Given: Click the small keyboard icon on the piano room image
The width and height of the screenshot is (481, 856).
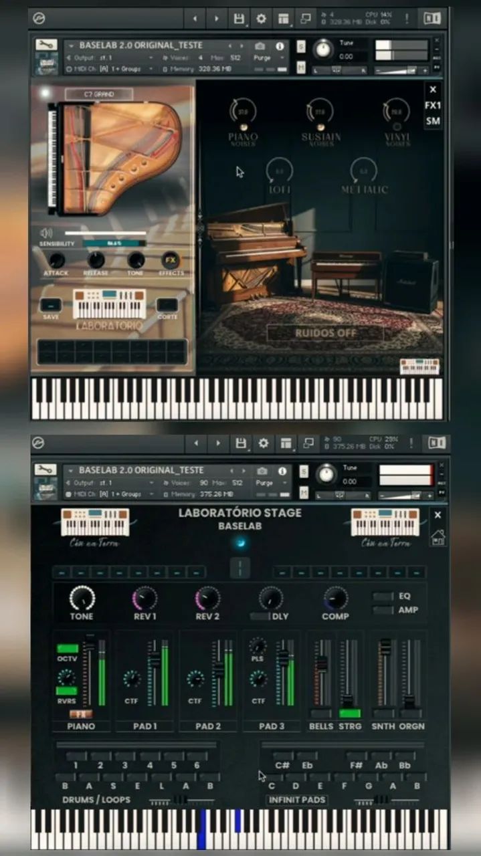Looking at the screenshot, I should tap(419, 366).
